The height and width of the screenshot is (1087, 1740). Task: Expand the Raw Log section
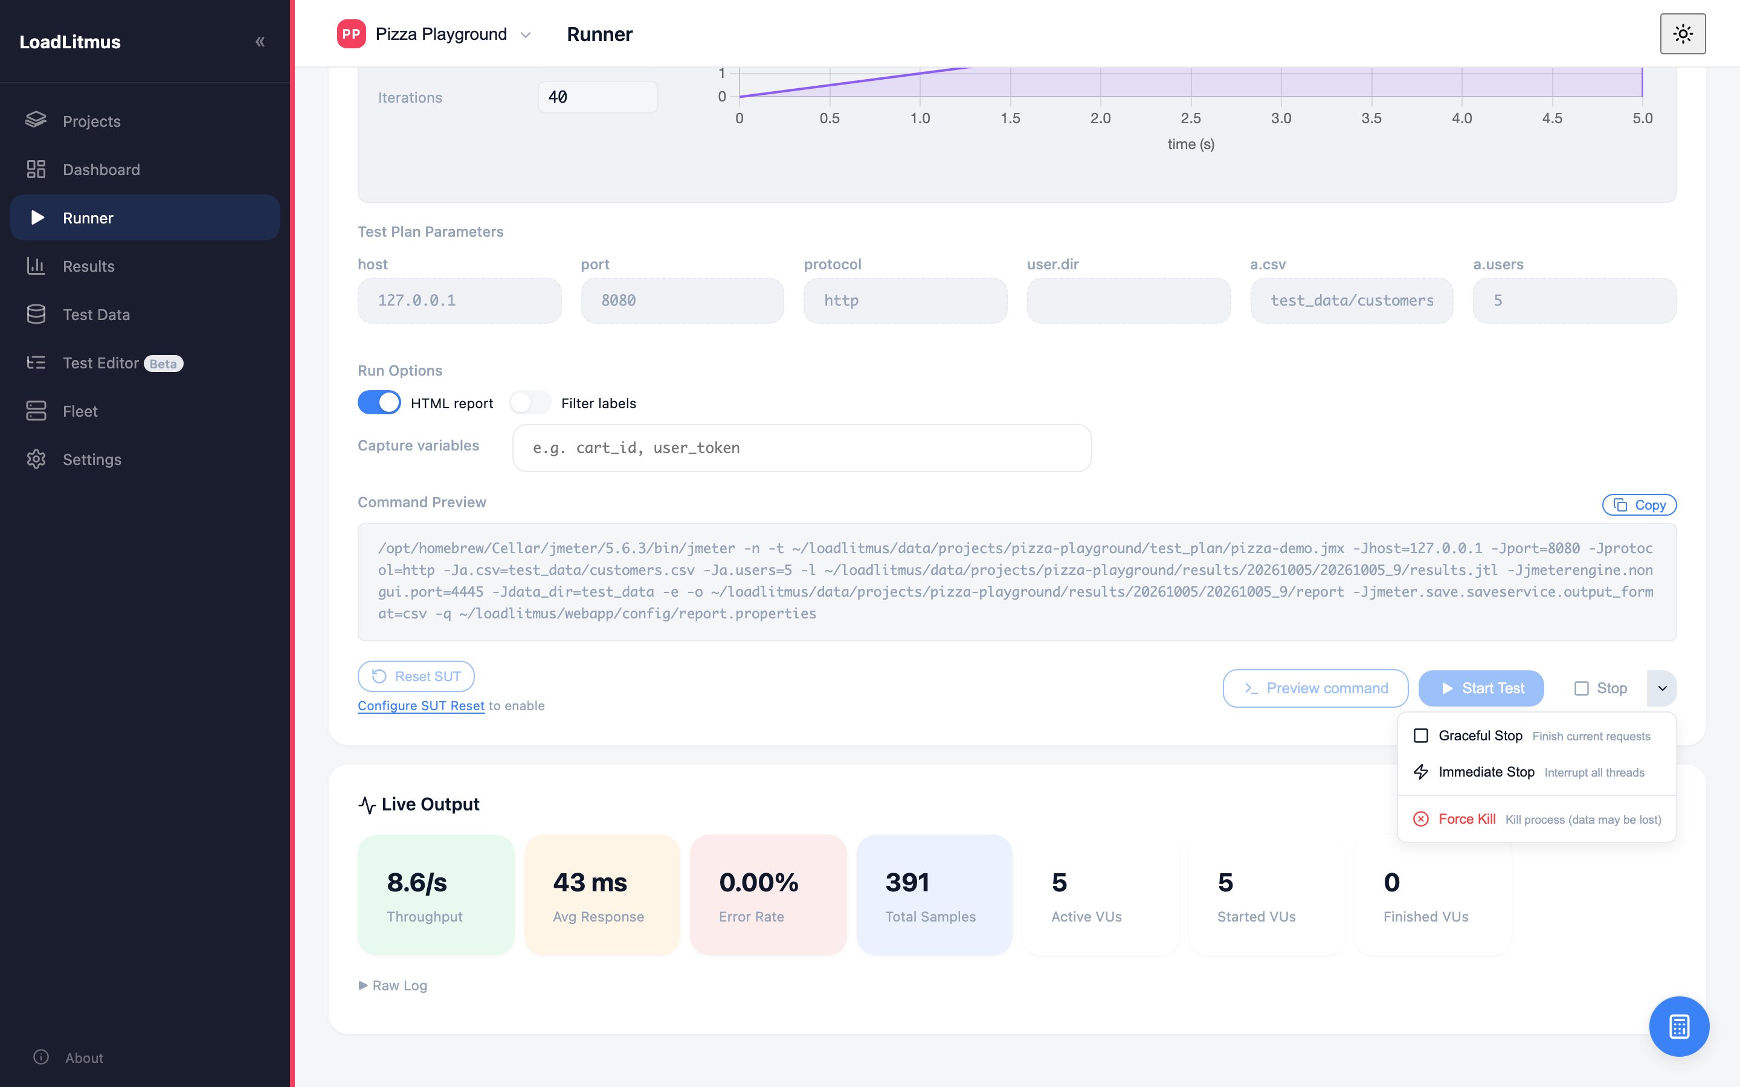click(393, 985)
